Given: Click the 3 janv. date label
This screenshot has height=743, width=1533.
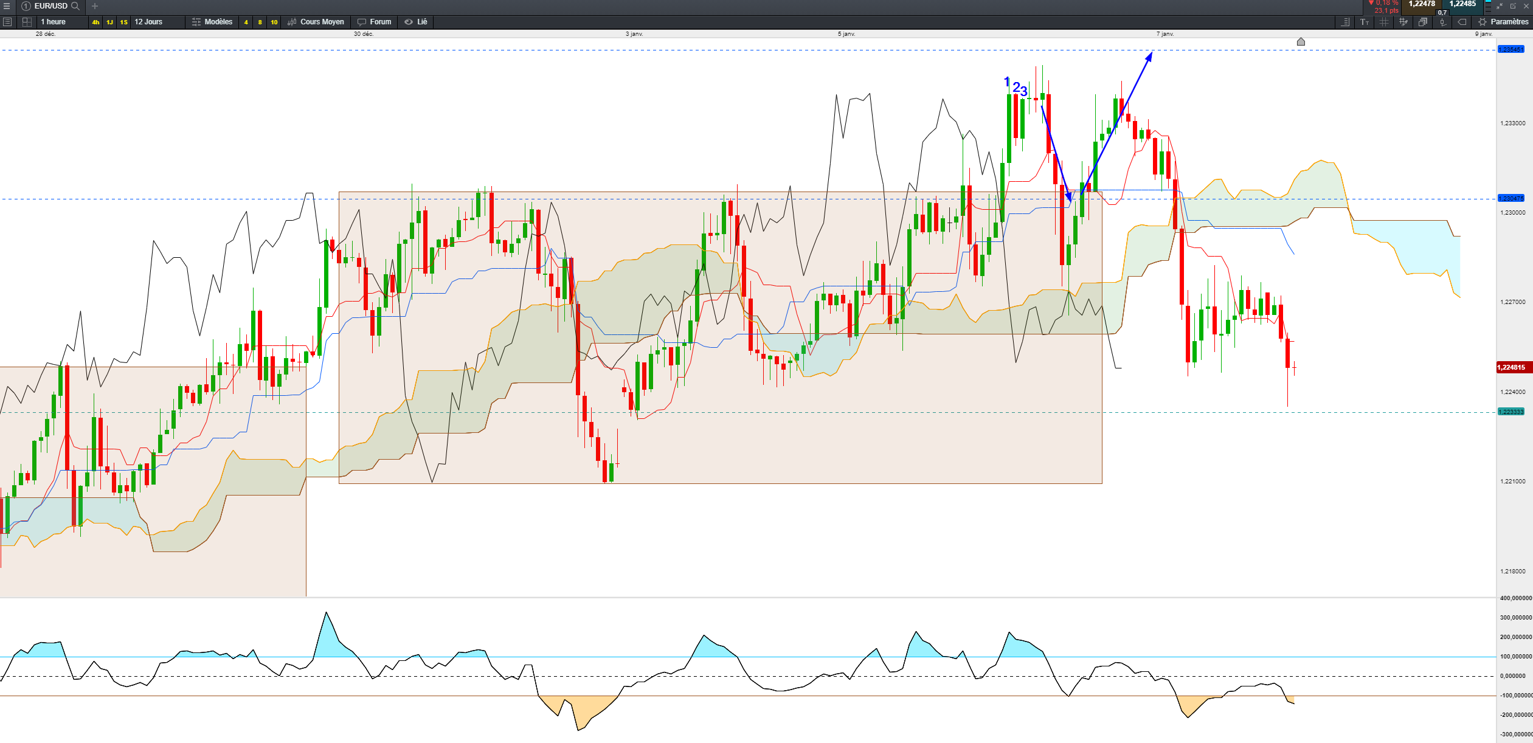Looking at the screenshot, I should [x=634, y=34].
